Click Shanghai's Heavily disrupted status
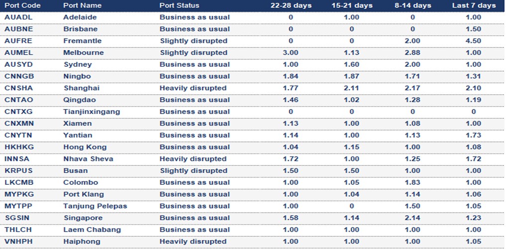 pyautogui.click(x=193, y=88)
